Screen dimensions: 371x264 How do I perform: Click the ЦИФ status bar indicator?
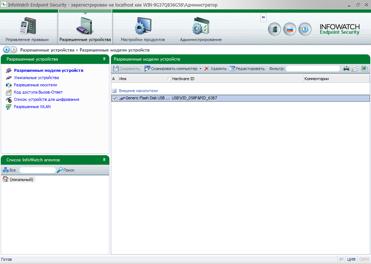[x=351, y=259]
